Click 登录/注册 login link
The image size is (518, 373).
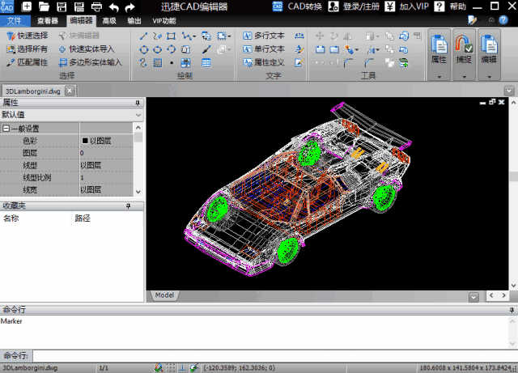(354, 6)
